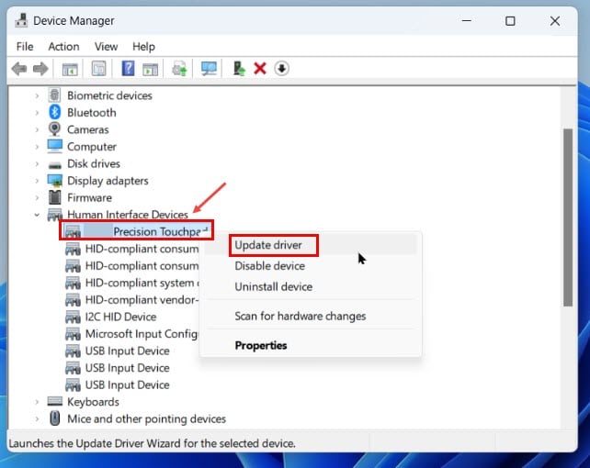
Task: Expand the Keyboards category
Action: 37,402
